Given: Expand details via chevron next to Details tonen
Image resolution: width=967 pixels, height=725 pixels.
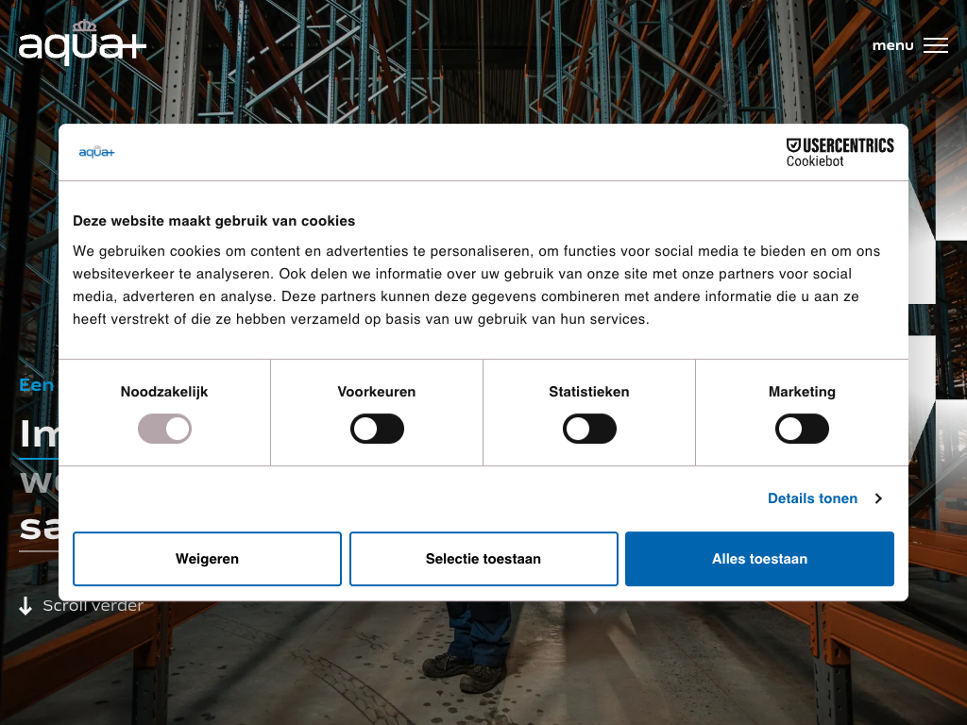Looking at the screenshot, I should pyautogui.click(x=878, y=498).
